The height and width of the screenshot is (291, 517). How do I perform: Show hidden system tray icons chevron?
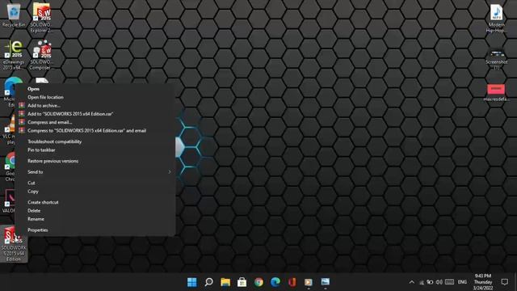411,282
